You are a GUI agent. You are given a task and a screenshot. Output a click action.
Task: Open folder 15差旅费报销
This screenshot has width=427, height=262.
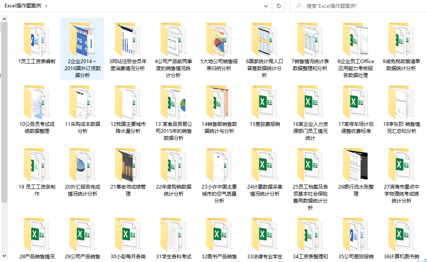pyautogui.click(x=265, y=106)
